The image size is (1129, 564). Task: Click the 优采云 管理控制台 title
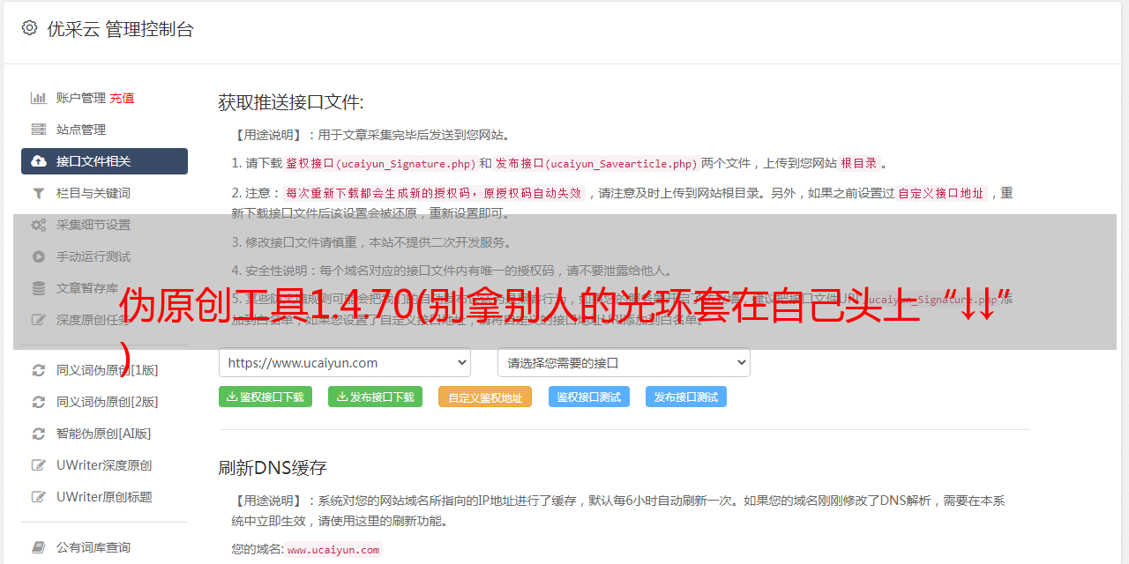pyautogui.click(x=120, y=29)
